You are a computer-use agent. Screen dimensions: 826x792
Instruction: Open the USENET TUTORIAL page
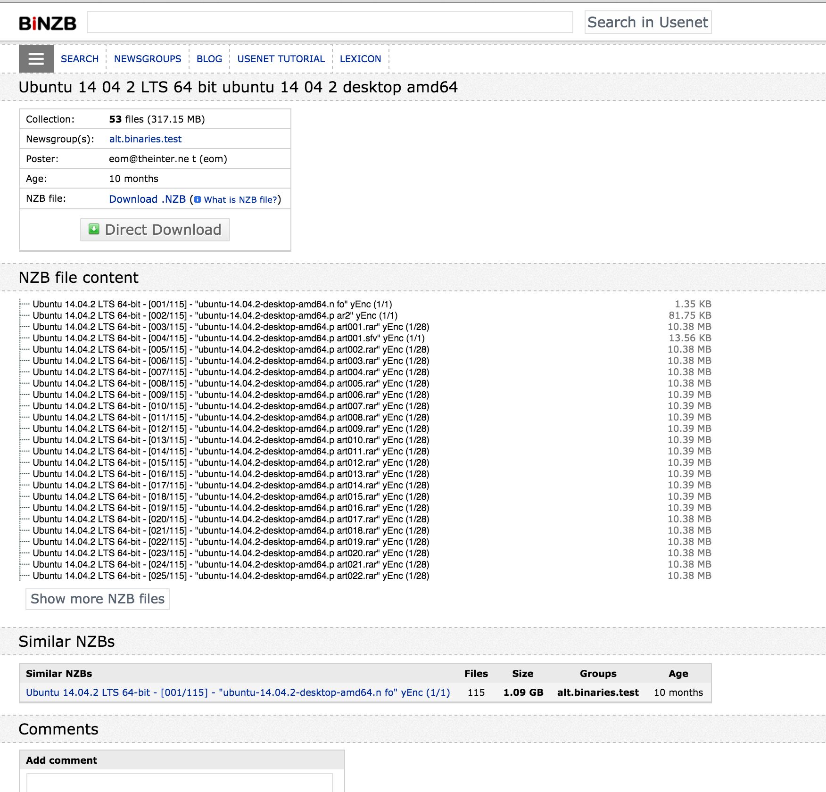click(x=281, y=58)
